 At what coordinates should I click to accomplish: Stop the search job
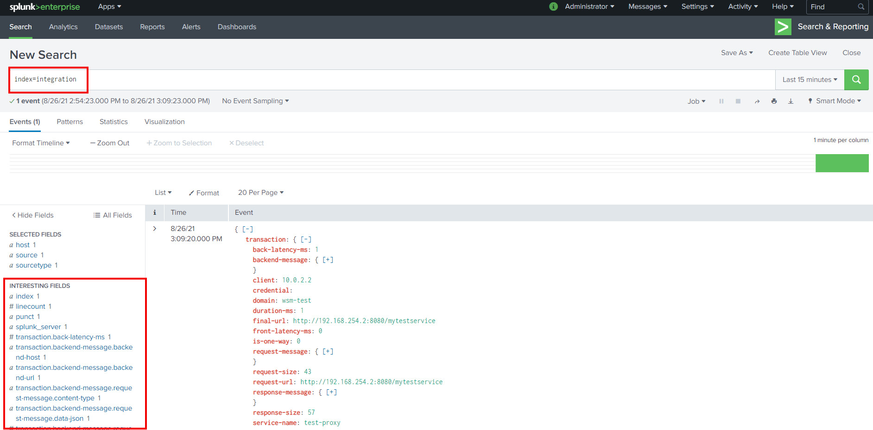click(738, 101)
